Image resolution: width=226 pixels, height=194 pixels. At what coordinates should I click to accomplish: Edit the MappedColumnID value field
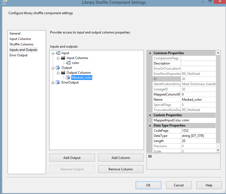(198, 94)
